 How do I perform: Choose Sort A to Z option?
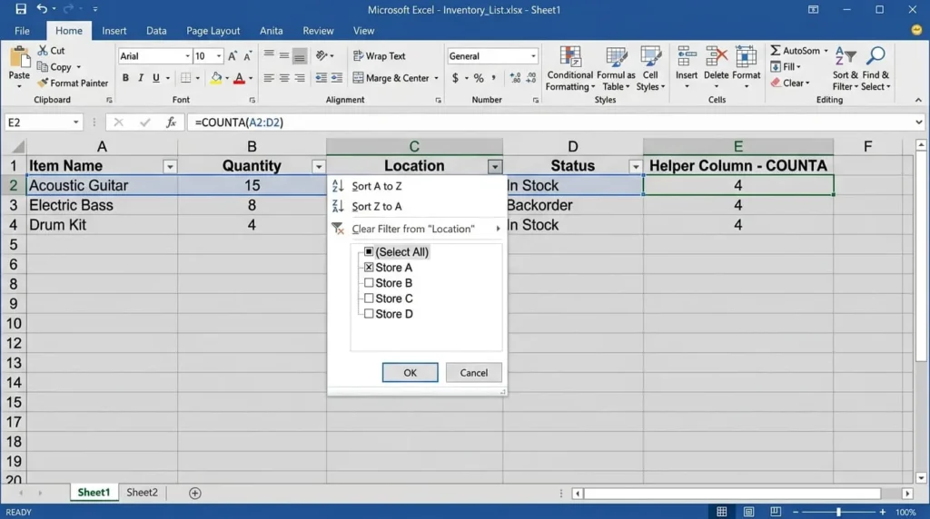pos(416,186)
